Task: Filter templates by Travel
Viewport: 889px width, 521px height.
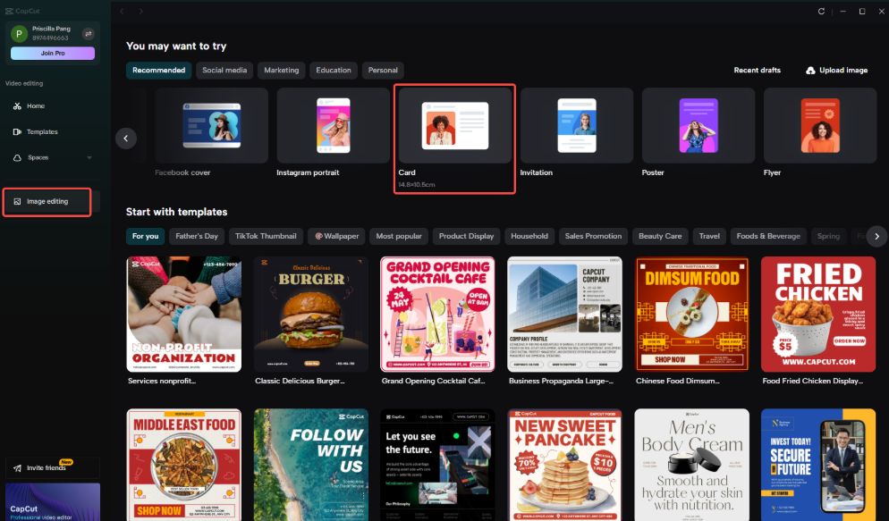Action: pyautogui.click(x=709, y=236)
